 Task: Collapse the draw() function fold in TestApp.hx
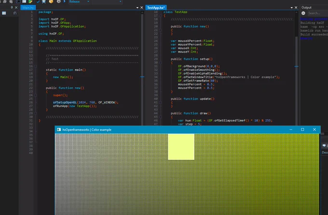pos(161,117)
